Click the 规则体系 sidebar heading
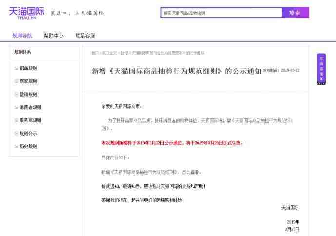The image size is (336, 236). pos(22,52)
